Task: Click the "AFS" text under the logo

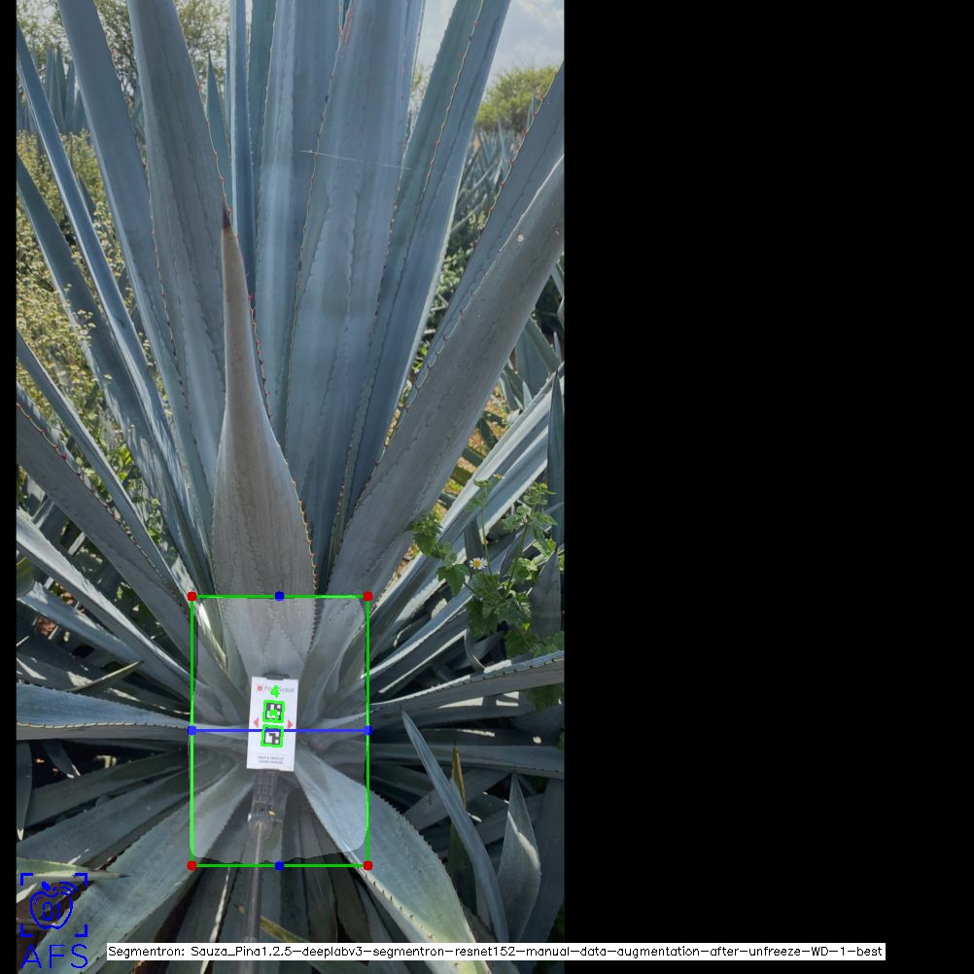Action: pyautogui.click(x=54, y=956)
